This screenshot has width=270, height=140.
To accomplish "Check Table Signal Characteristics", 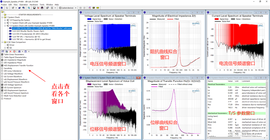I will click(2, 57).
